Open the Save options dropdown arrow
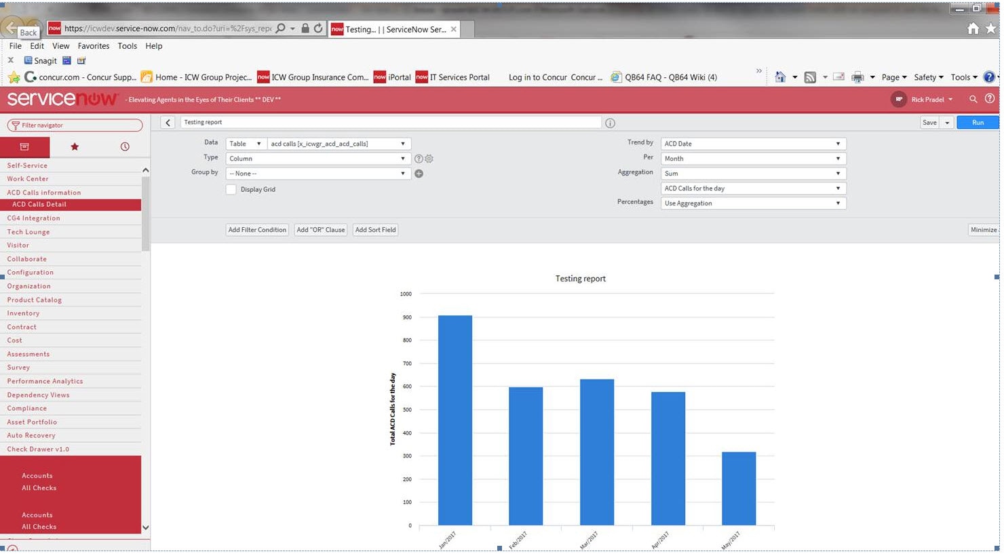This screenshot has height=558, width=1004. (947, 123)
